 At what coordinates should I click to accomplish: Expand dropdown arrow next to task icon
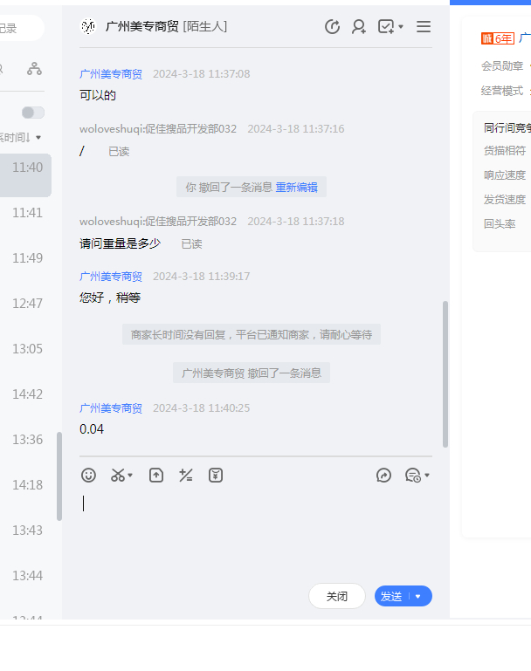401,26
